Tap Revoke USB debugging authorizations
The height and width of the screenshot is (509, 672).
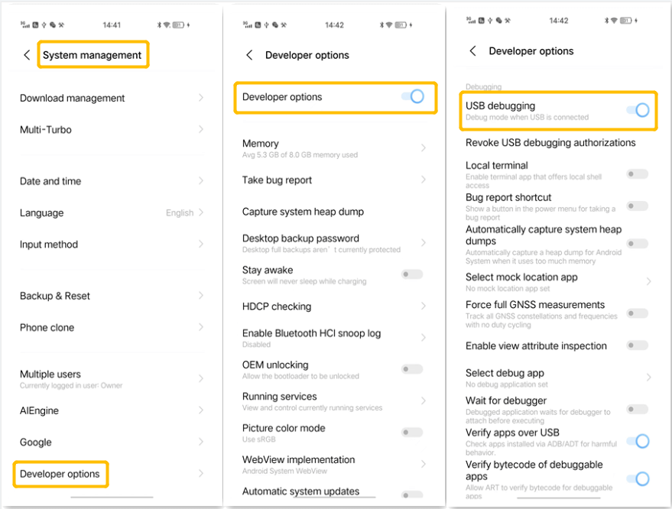pos(550,143)
